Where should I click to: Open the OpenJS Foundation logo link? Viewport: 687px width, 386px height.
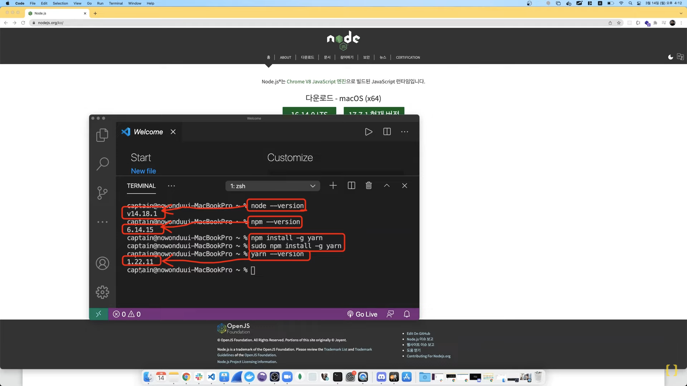pos(234,328)
